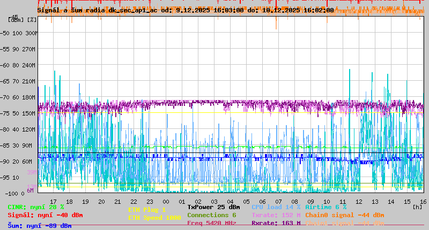The height and width of the screenshot is (230, 429).
Task: Select the red Signál legend label
Action: click(x=45, y=215)
